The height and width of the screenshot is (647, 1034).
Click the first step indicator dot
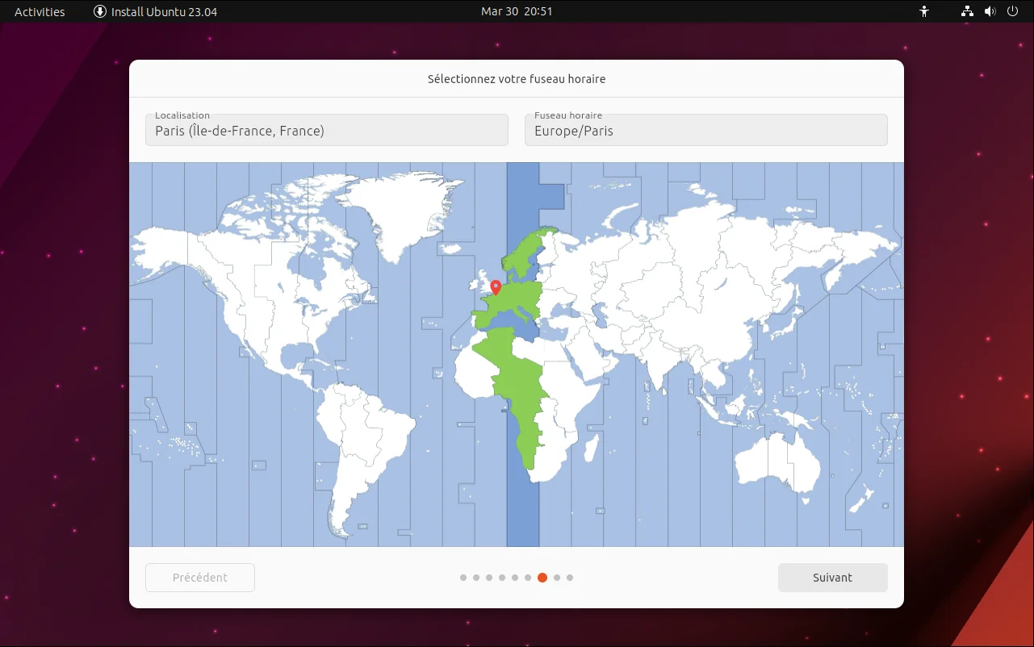coord(463,578)
